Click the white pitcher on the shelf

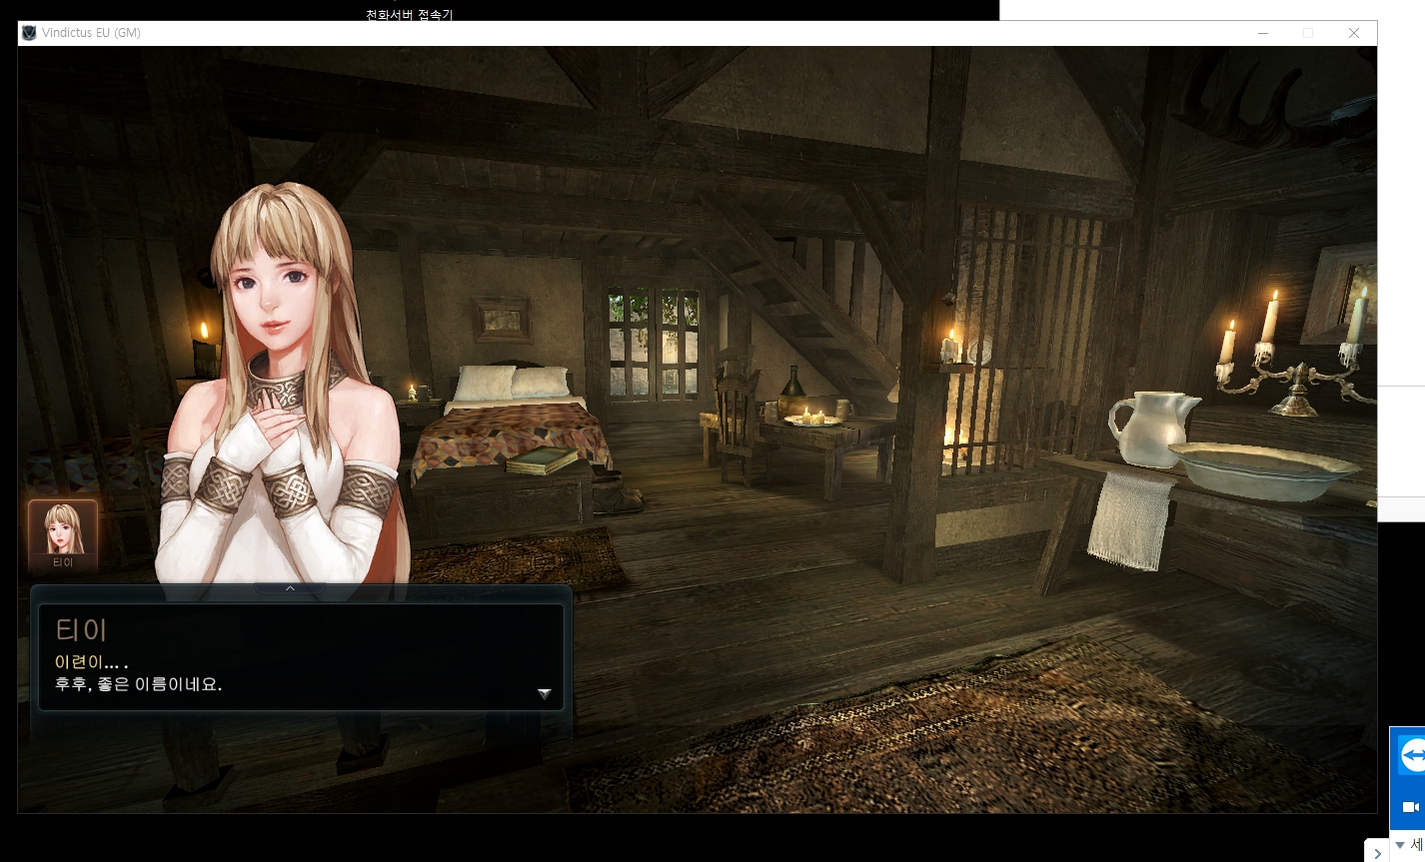(x=1151, y=427)
